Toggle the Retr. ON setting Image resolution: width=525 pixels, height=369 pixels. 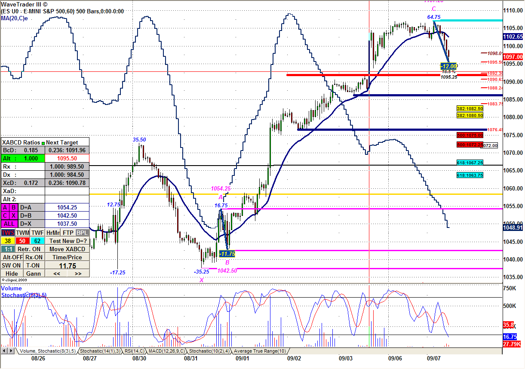pyautogui.click(x=29, y=249)
